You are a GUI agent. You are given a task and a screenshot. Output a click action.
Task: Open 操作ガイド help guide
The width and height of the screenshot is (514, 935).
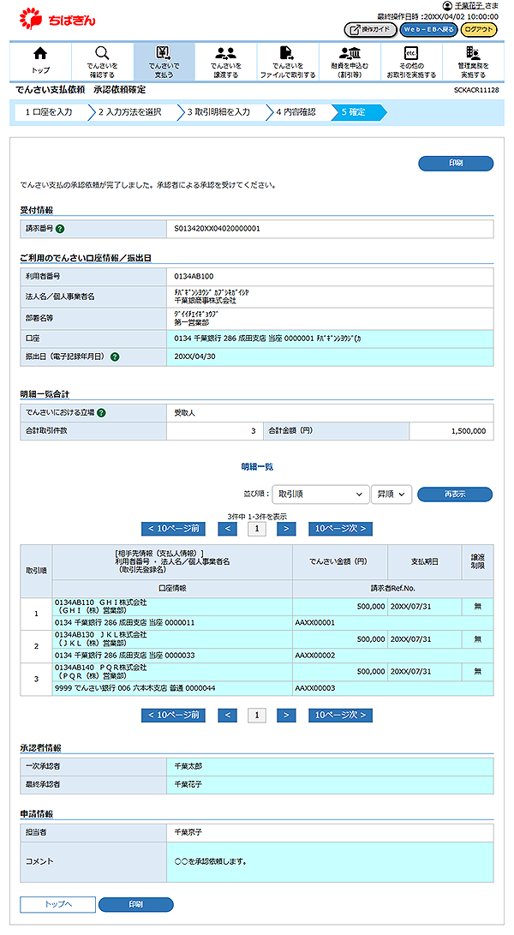click(370, 29)
